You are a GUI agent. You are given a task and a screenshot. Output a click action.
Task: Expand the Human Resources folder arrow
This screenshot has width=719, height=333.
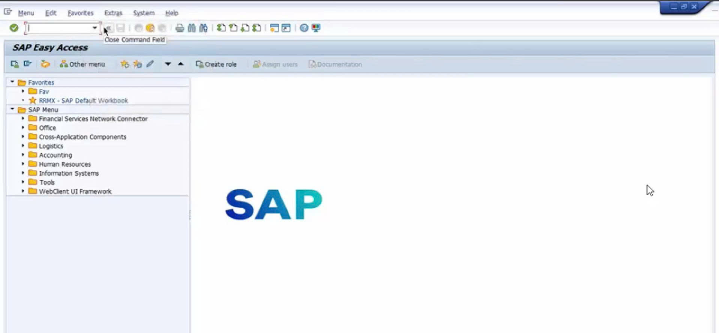coord(23,164)
